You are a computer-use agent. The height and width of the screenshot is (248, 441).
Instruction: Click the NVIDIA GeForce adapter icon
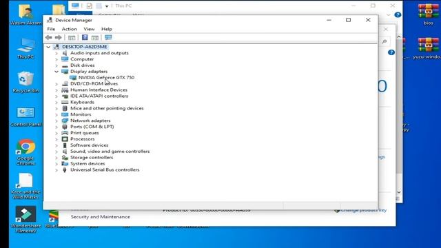[73, 78]
